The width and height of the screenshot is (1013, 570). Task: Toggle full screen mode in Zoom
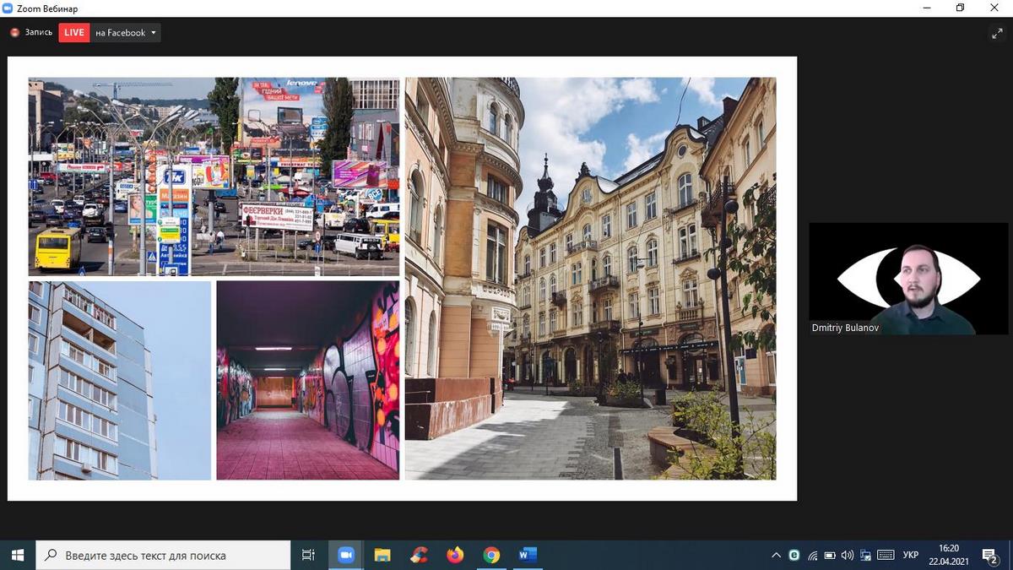point(996,33)
